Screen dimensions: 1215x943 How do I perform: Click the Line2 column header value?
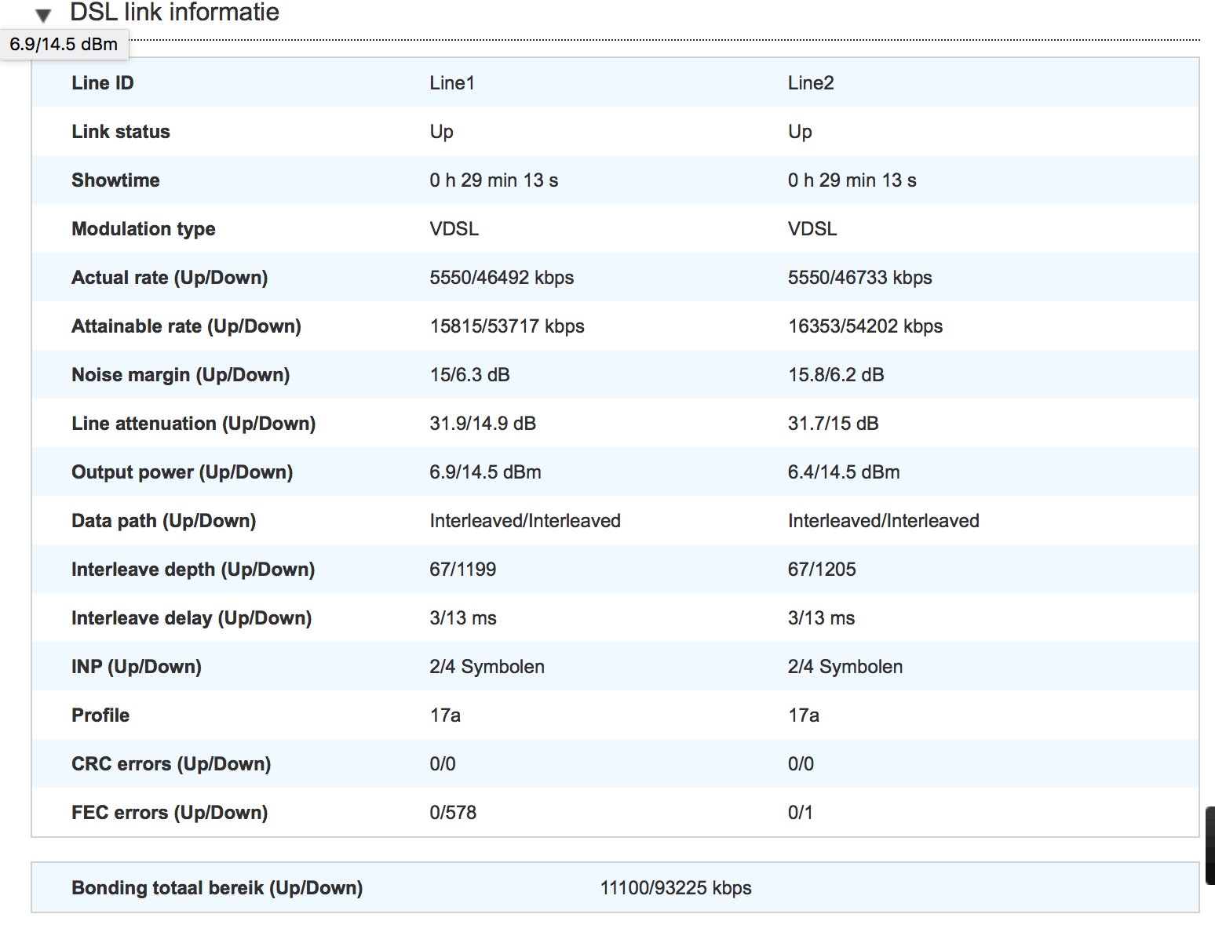811,82
